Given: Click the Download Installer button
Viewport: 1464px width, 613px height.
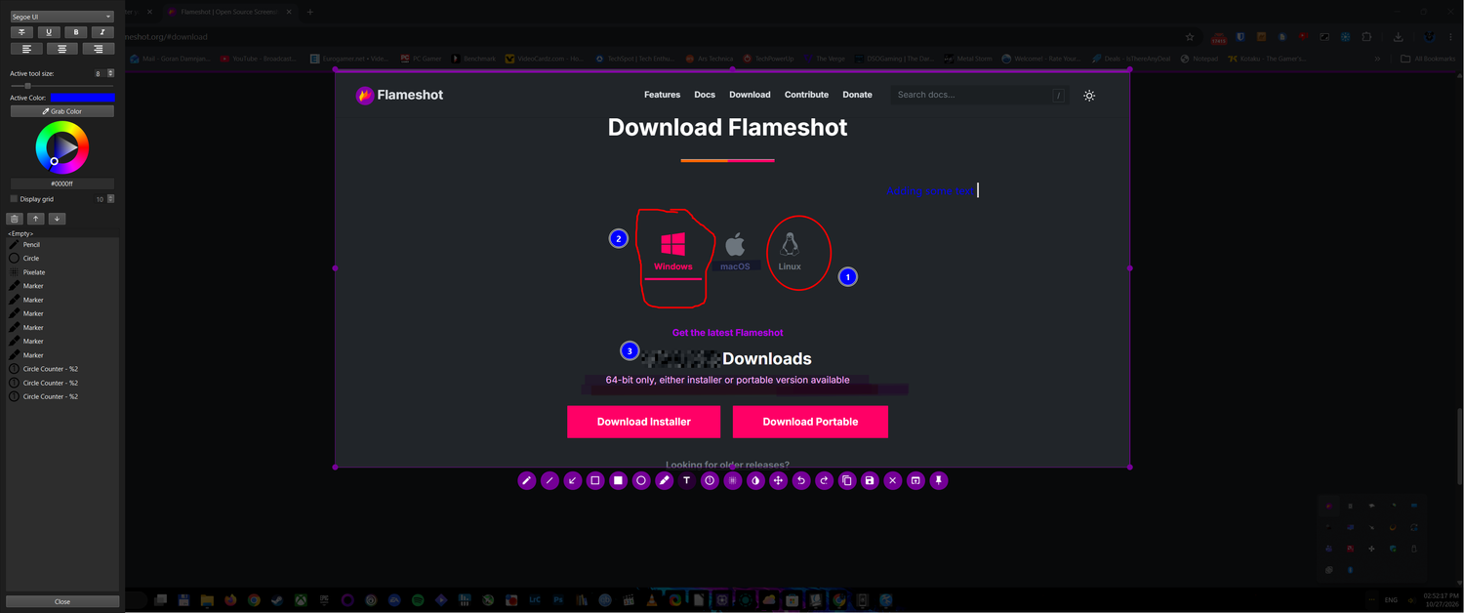Looking at the screenshot, I should (643, 422).
